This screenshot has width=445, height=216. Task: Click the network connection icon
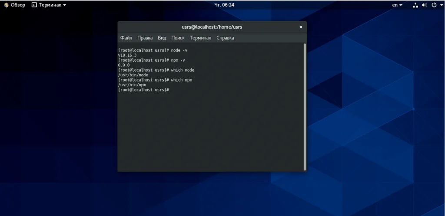point(415,5)
